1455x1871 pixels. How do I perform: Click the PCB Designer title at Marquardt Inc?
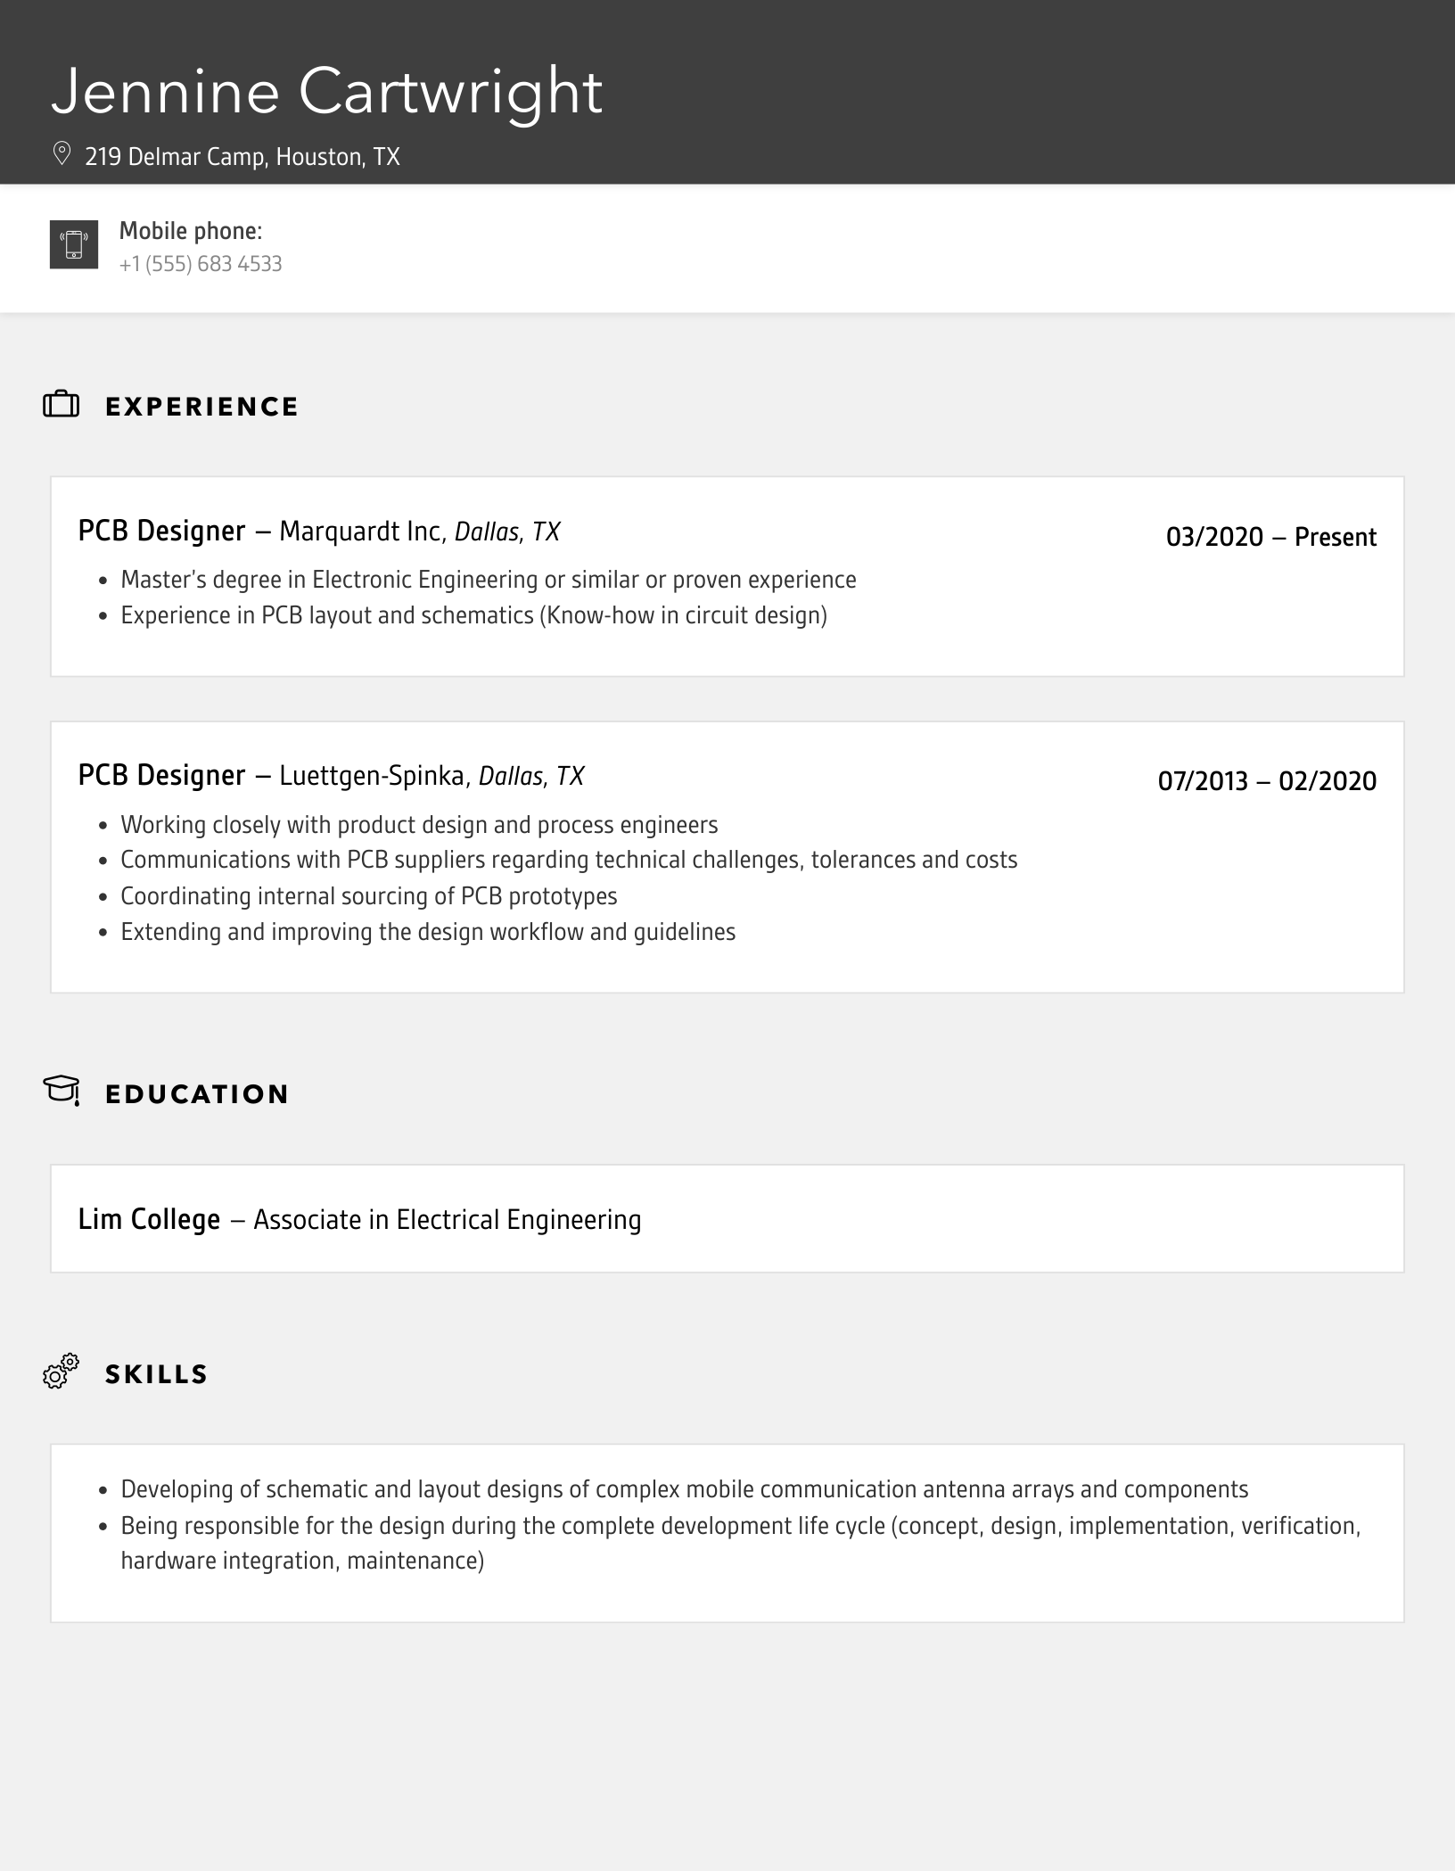pyautogui.click(x=161, y=532)
